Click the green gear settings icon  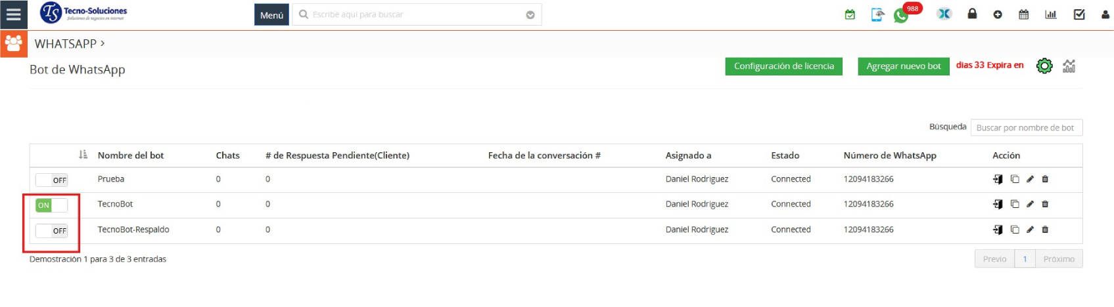1044,66
